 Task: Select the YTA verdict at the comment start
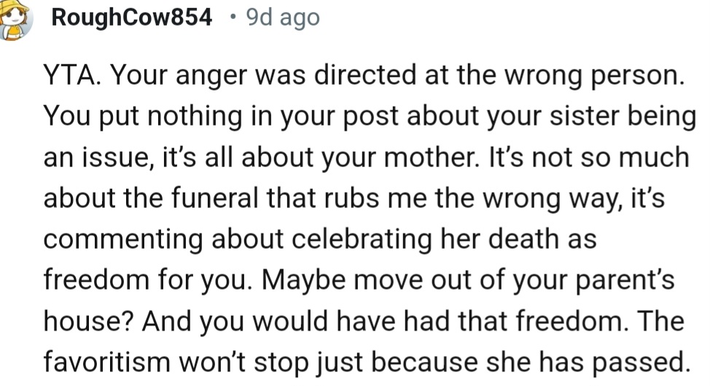coord(71,74)
